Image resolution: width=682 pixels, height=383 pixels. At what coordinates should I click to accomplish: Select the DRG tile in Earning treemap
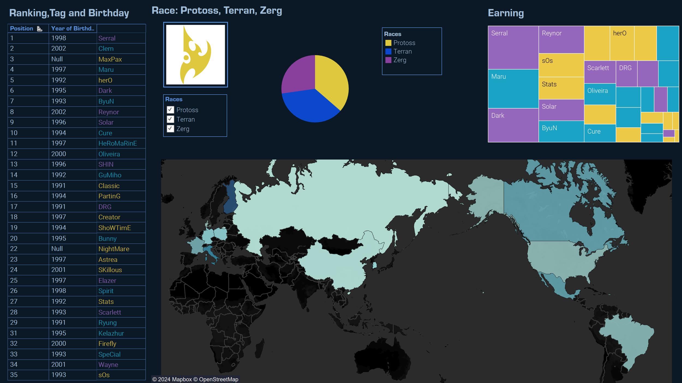(x=627, y=74)
